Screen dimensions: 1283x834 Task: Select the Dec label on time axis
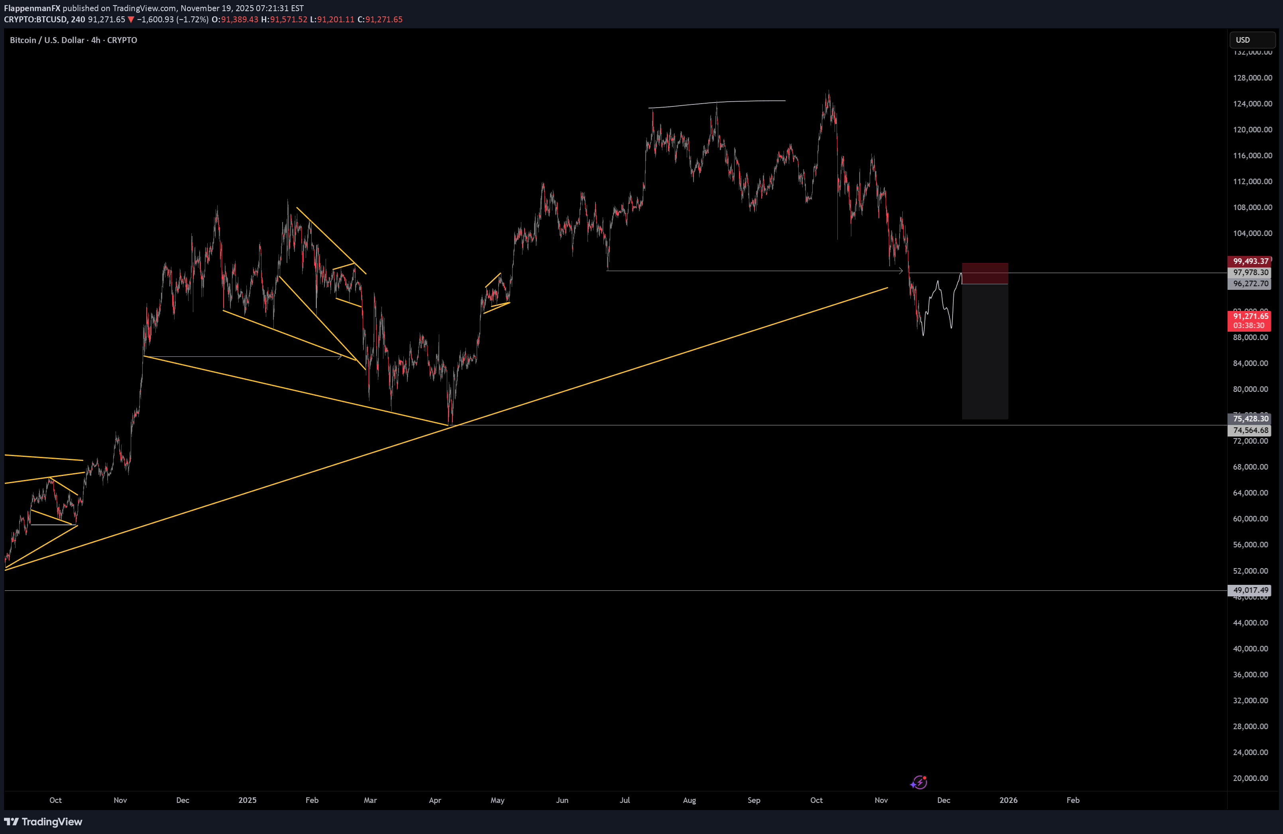944,800
